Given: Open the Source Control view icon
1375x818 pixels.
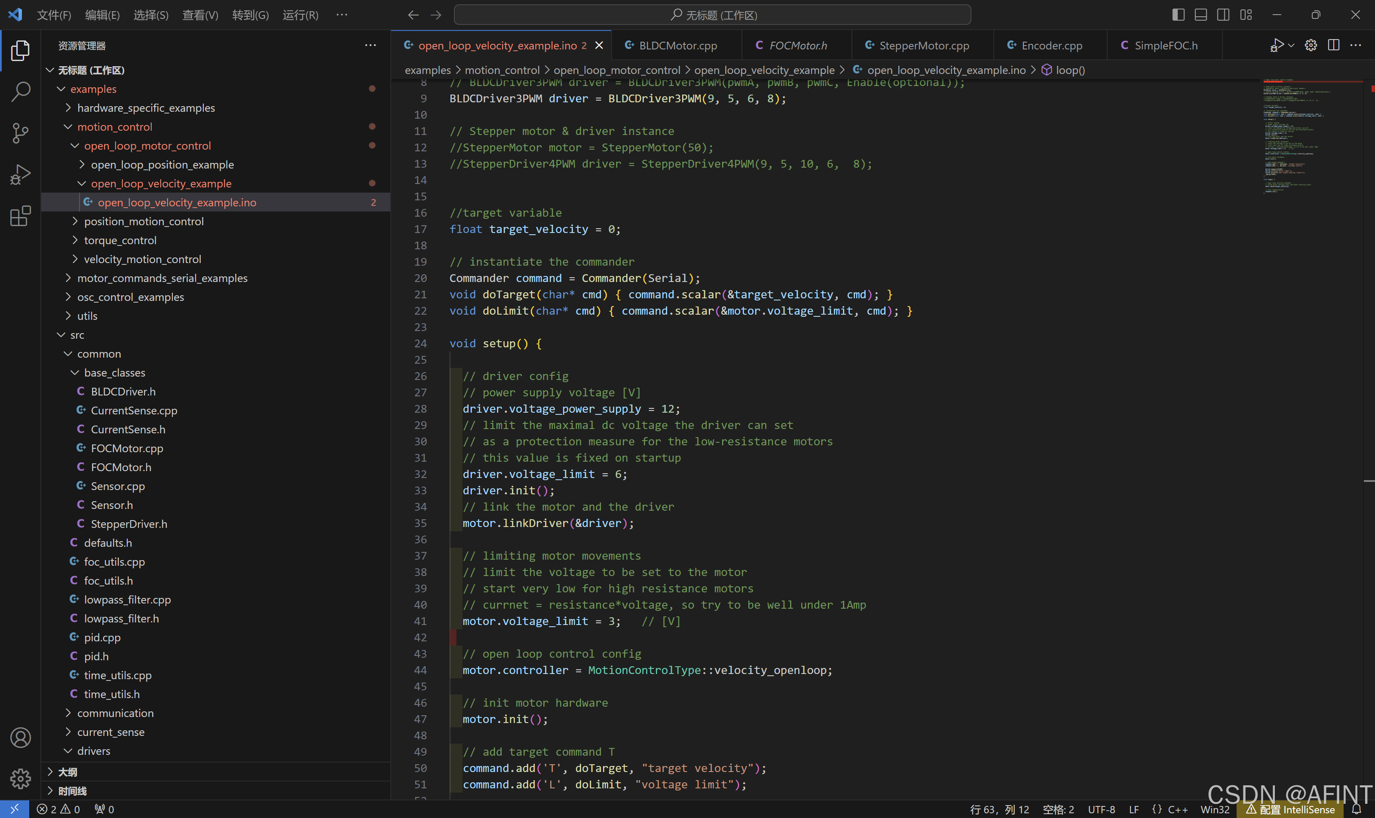Looking at the screenshot, I should (x=20, y=133).
